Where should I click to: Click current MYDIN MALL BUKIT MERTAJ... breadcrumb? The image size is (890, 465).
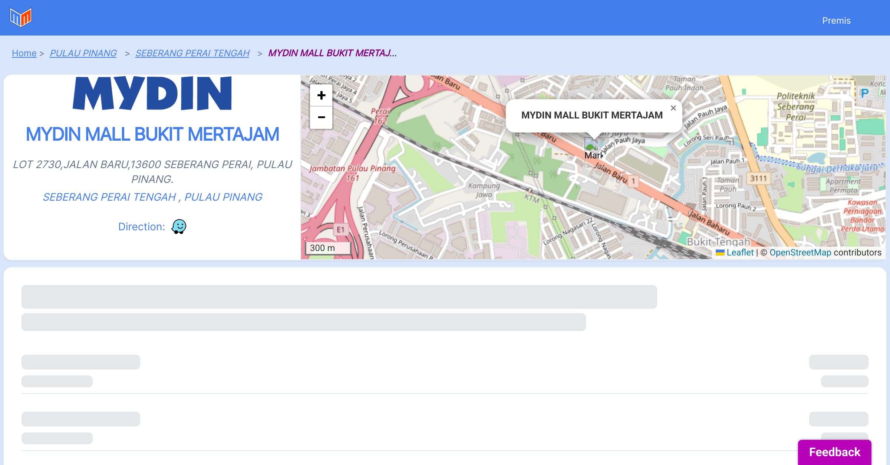[x=332, y=53]
